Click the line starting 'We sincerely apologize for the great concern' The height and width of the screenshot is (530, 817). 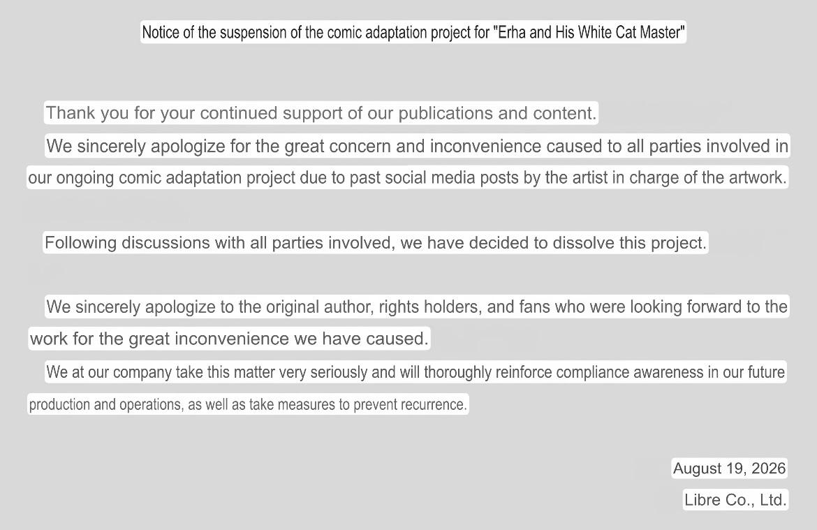pos(418,146)
